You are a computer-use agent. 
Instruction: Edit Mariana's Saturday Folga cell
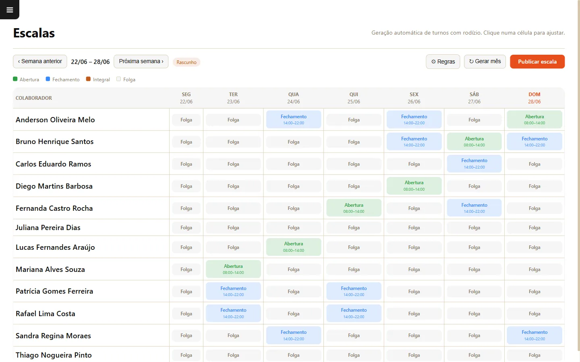[x=474, y=269]
